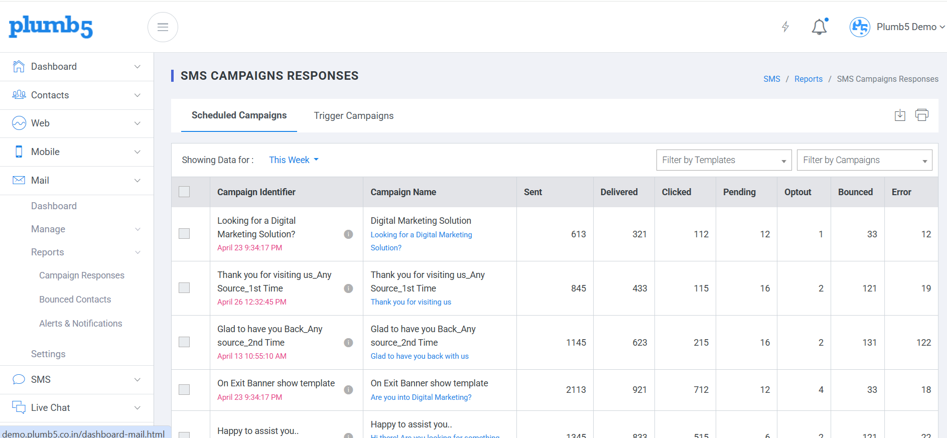Open the Filter by Campaigns dropdown
947x438 pixels.
click(x=864, y=160)
